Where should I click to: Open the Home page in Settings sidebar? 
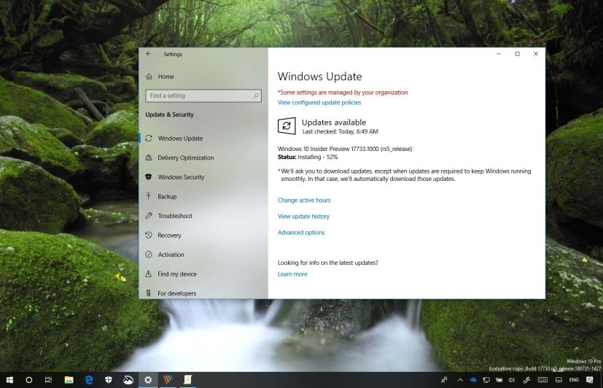tap(166, 77)
